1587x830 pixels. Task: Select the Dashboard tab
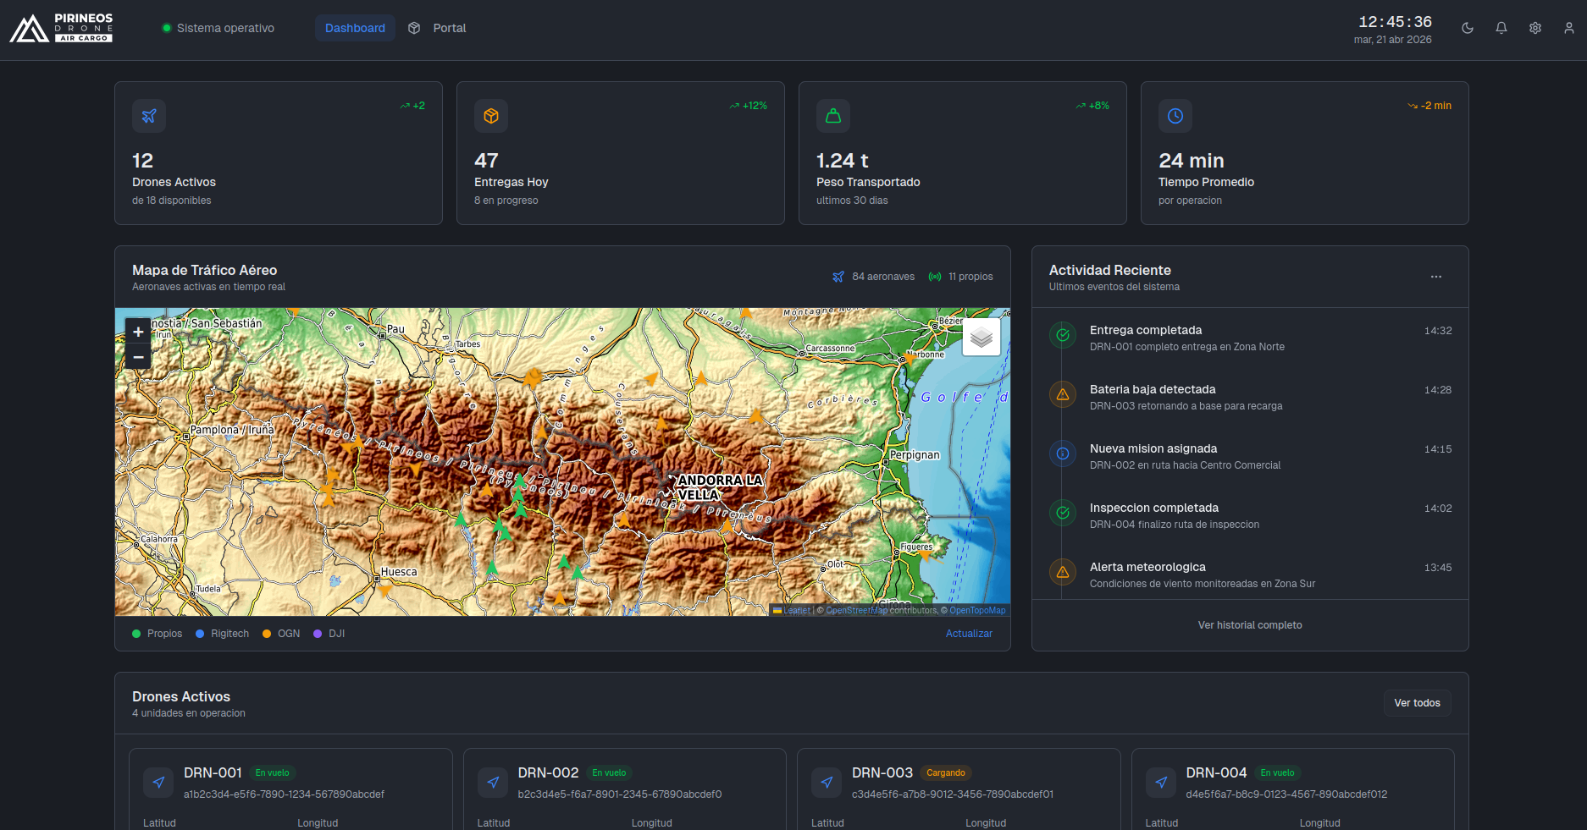355,28
